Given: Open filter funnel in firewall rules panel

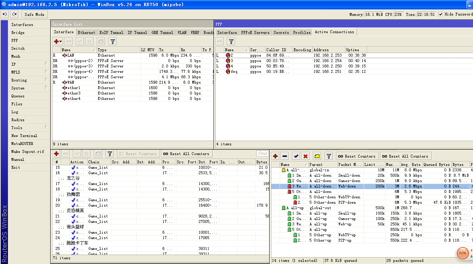Looking at the screenshot, I should [109, 154].
